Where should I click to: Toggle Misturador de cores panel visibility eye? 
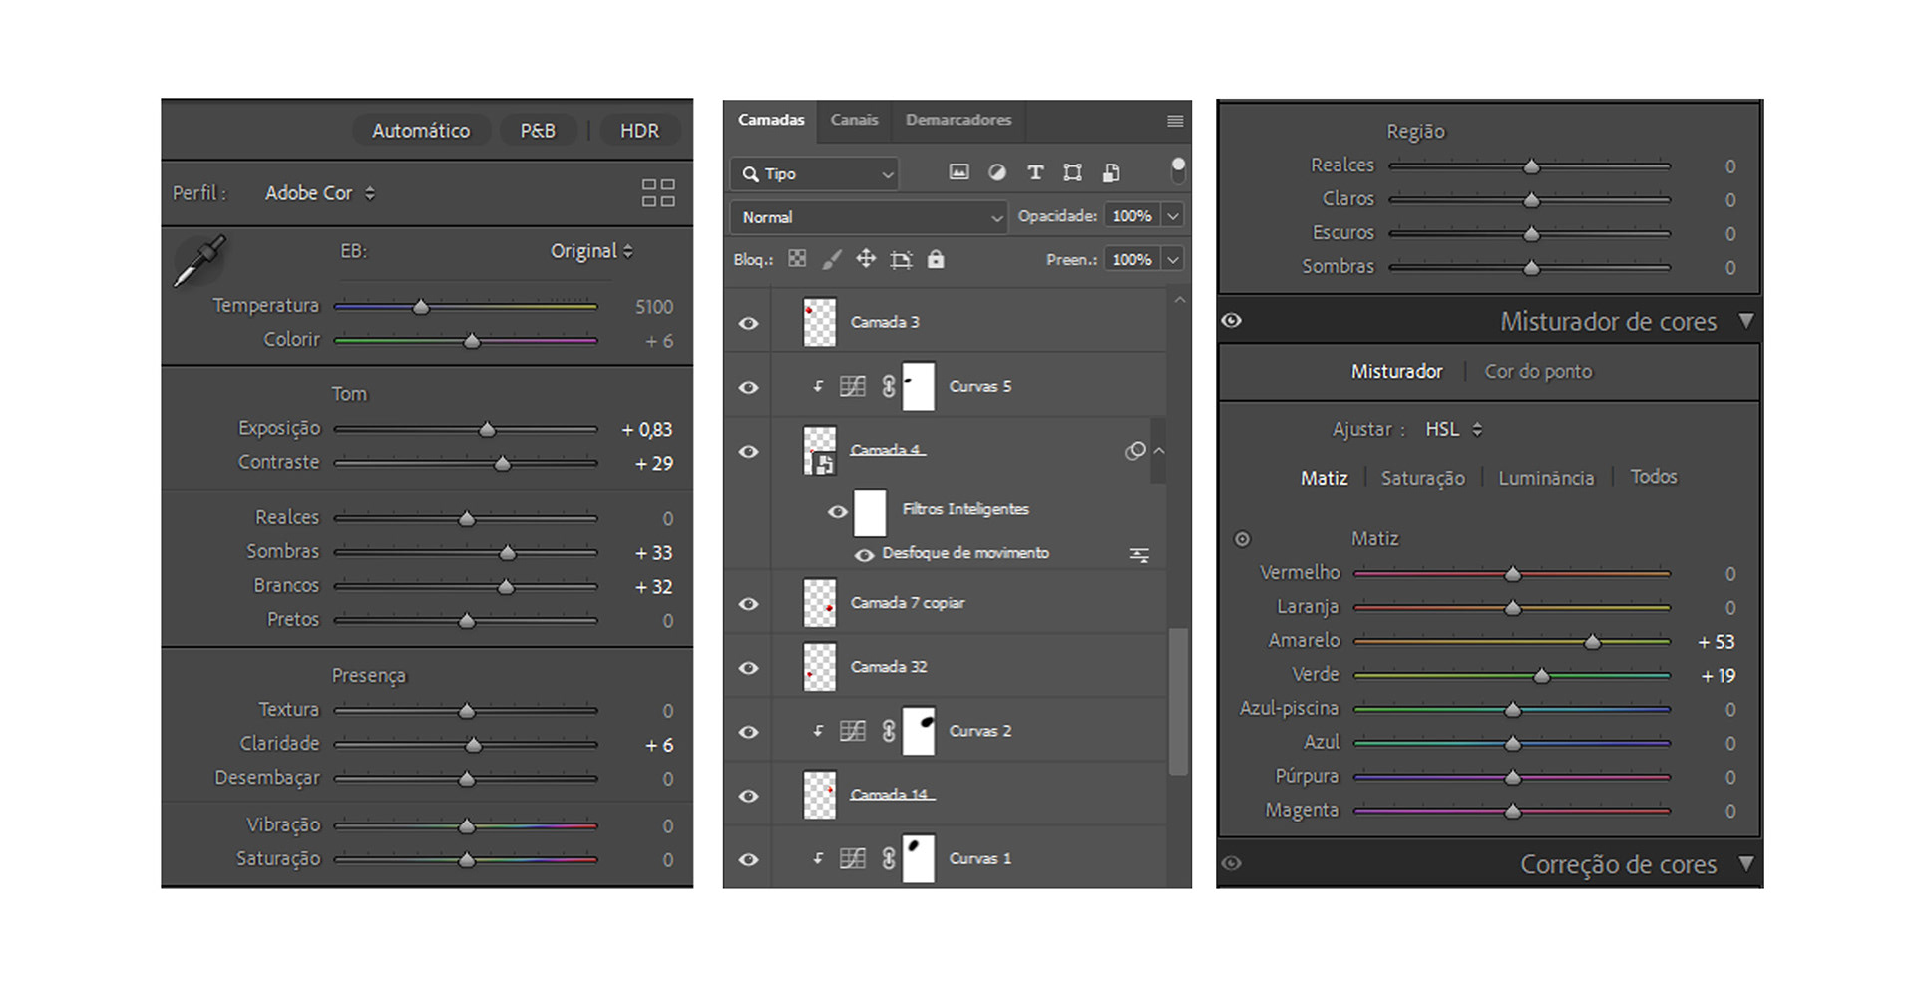tap(1232, 320)
